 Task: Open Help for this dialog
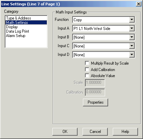click(125, 132)
